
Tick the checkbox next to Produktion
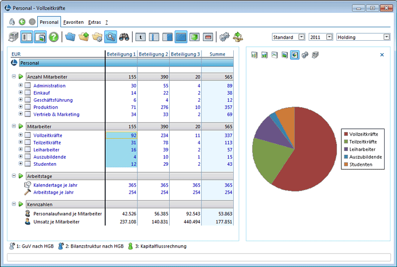pos(28,107)
